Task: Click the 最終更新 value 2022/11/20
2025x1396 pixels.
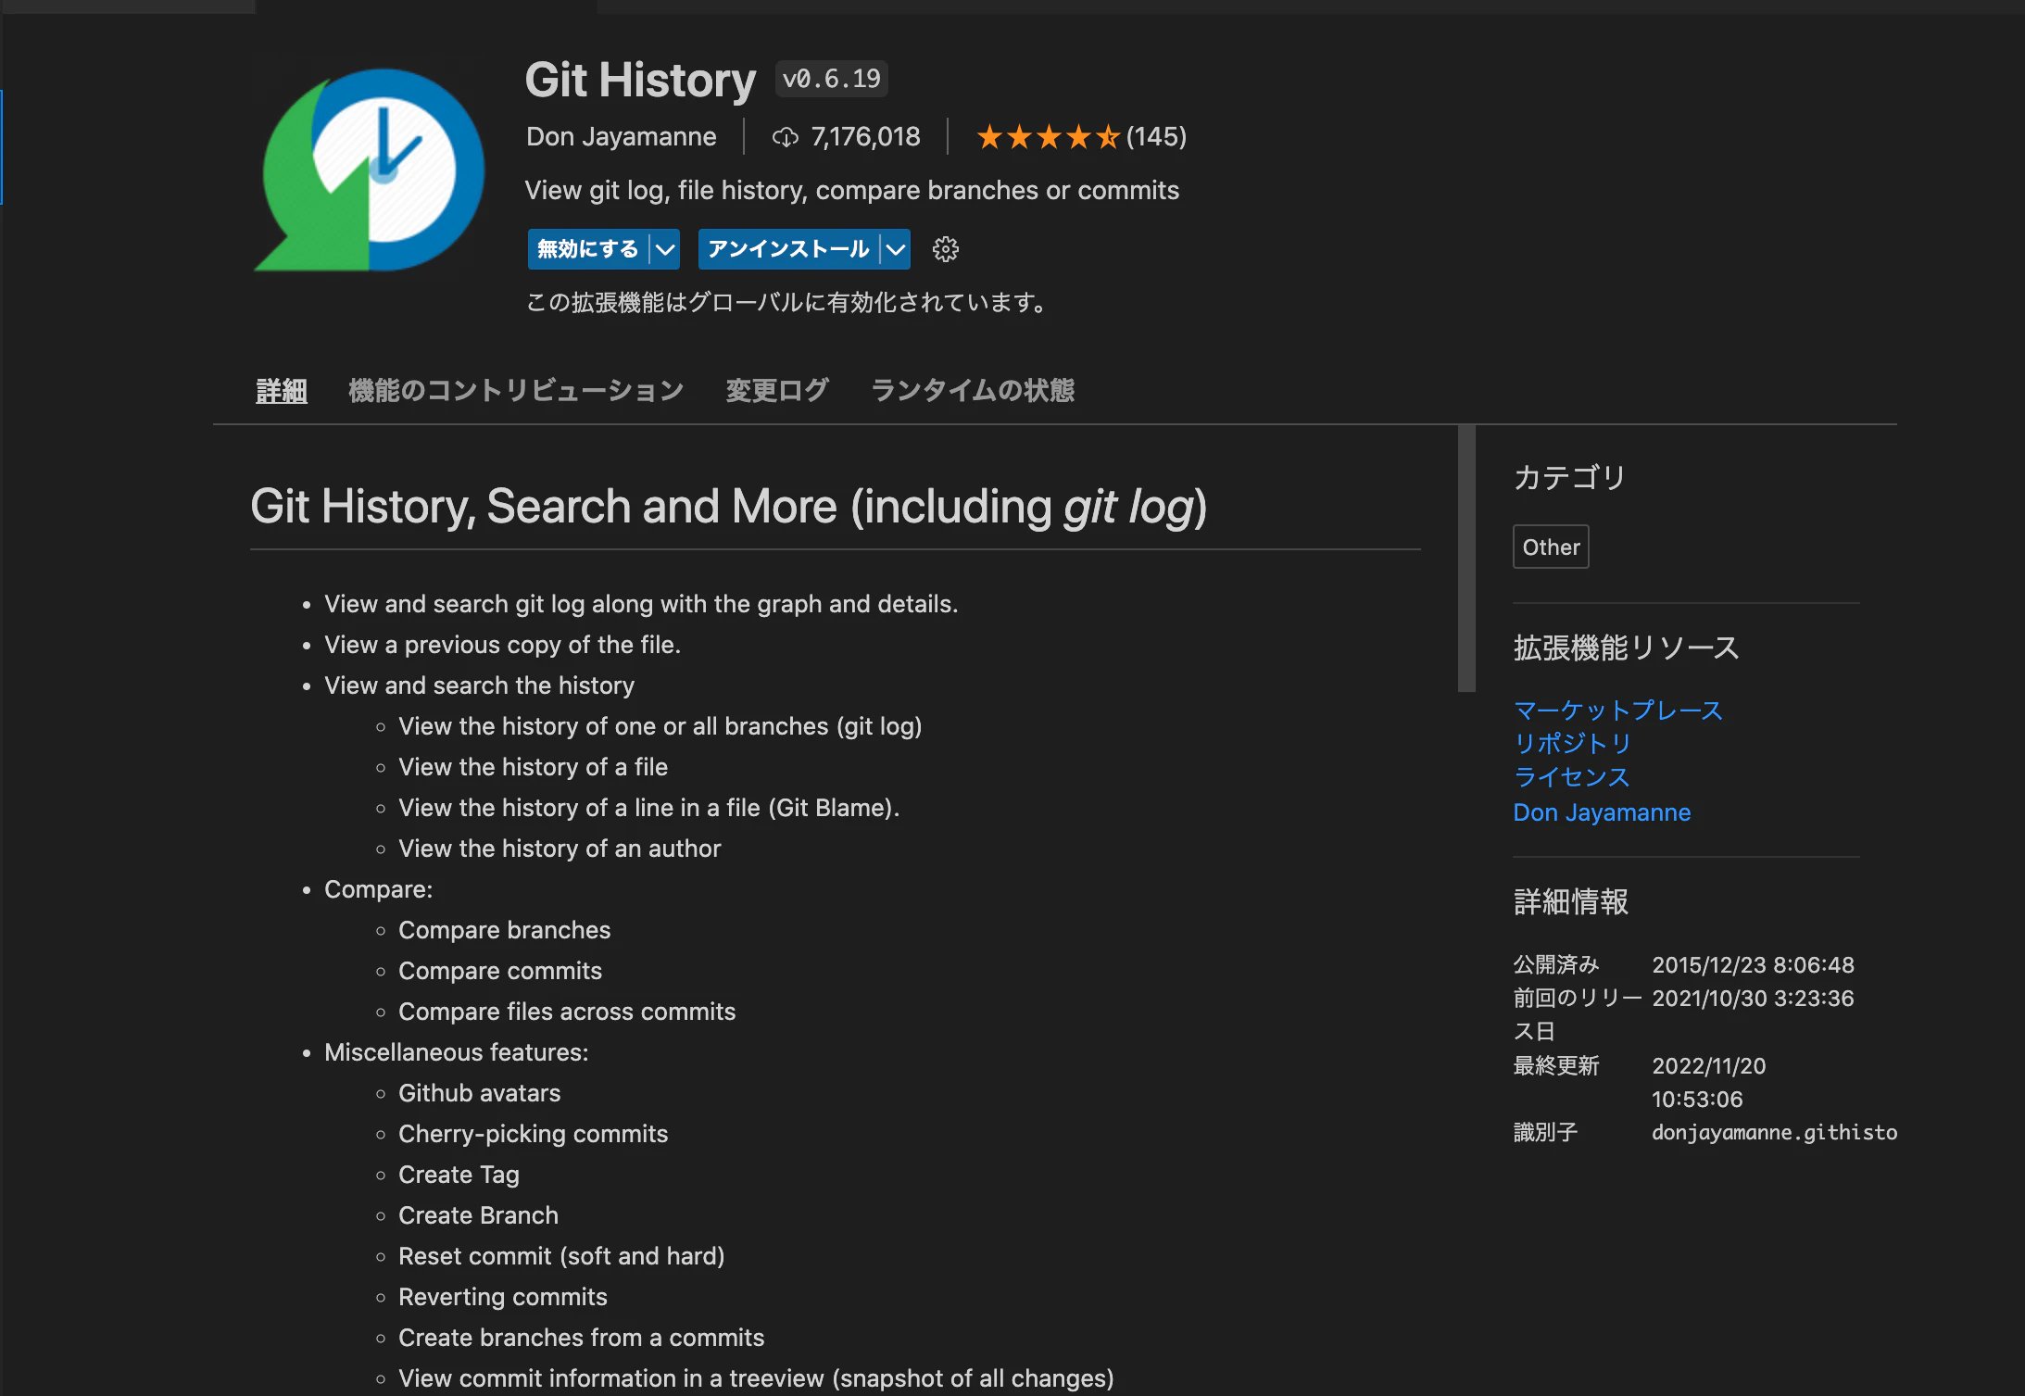Action: tap(1708, 1066)
